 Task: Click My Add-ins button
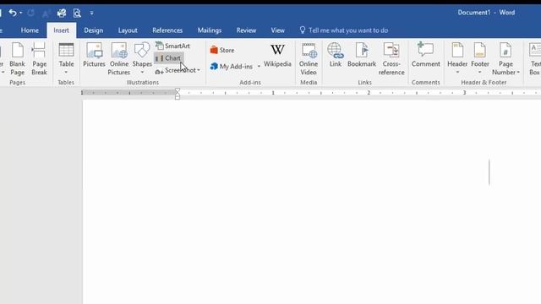coord(232,67)
